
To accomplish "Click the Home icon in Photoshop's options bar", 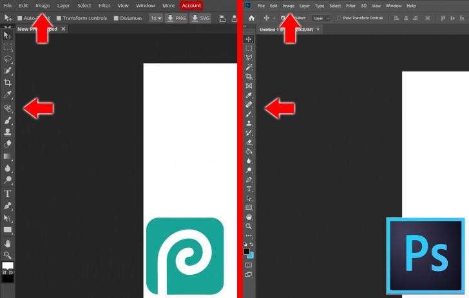I will point(251,18).
